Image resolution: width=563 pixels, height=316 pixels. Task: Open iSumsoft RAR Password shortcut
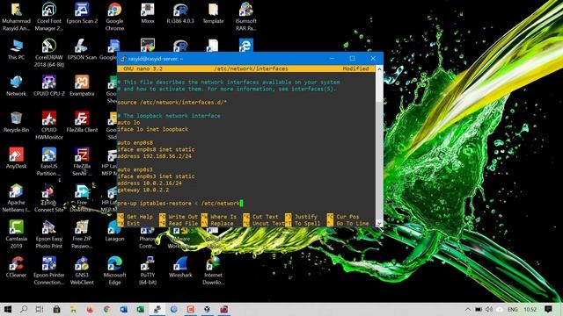(246, 17)
